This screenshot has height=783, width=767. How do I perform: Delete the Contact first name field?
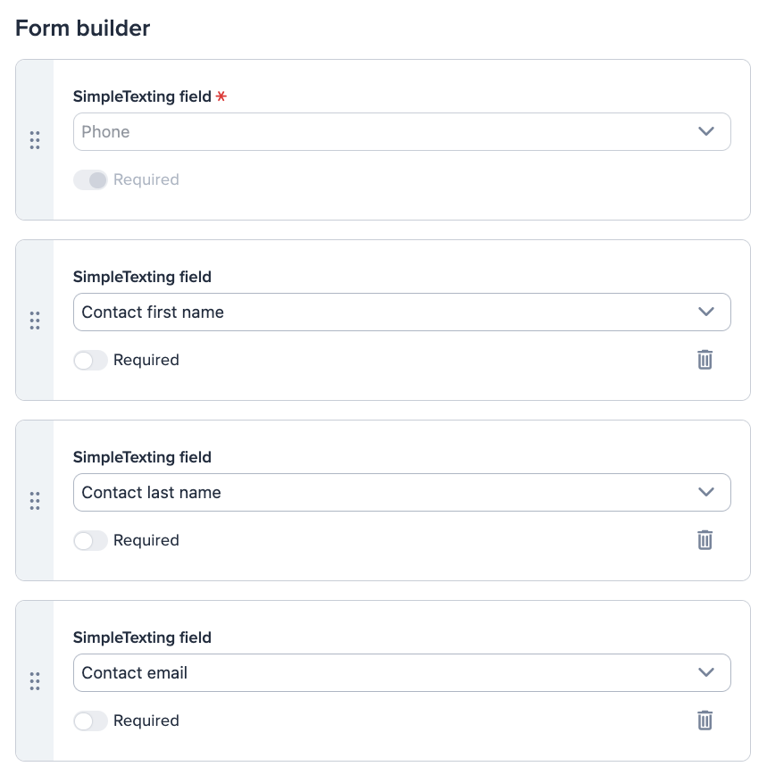[x=704, y=360]
